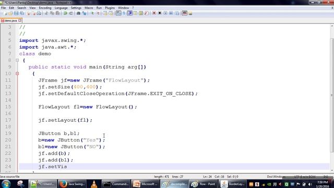The height and width of the screenshot is (188, 334).
Task: Click the macro Playback toolbar icon
Action: [165, 13]
